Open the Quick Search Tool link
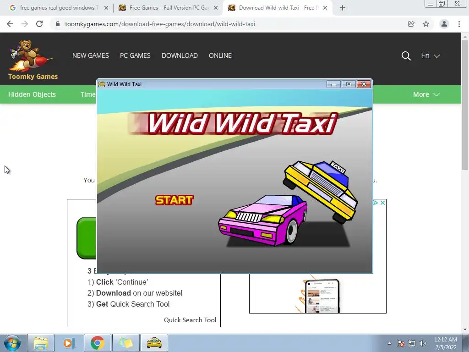Image resolution: width=469 pixels, height=352 pixels. coord(190,320)
